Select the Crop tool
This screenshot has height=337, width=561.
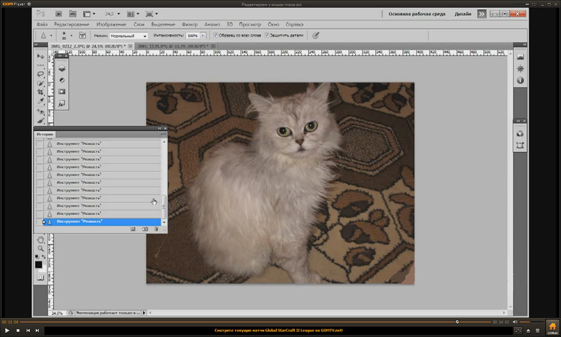click(40, 91)
